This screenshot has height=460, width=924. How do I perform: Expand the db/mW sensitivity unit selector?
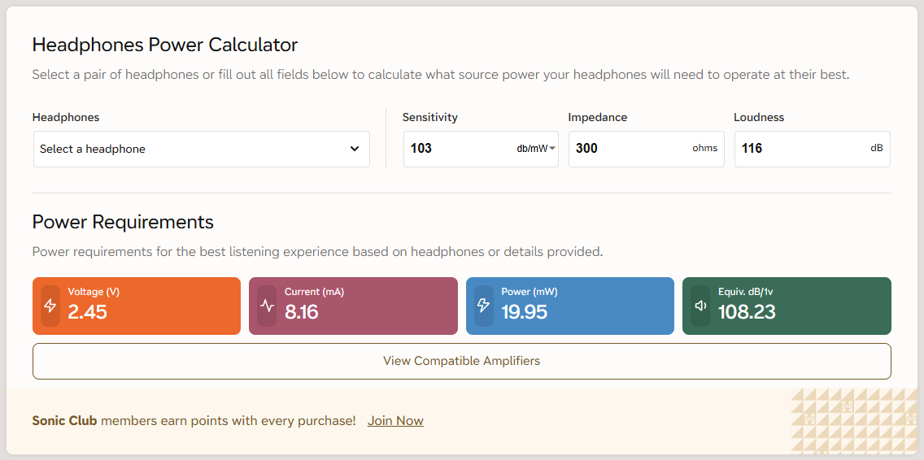pos(536,149)
